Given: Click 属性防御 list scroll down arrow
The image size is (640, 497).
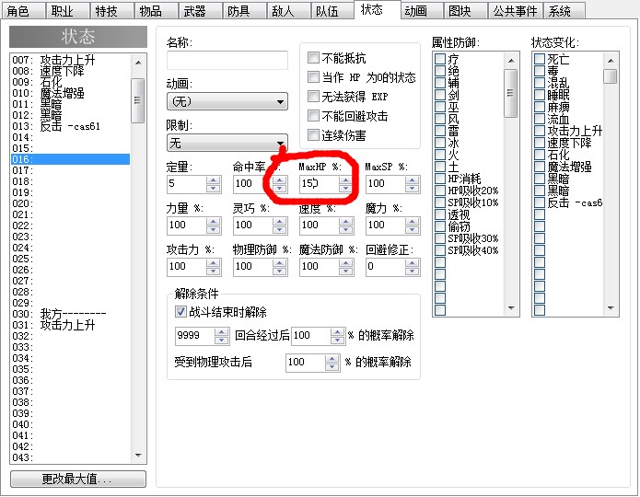Looking at the screenshot, I should click(511, 308).
